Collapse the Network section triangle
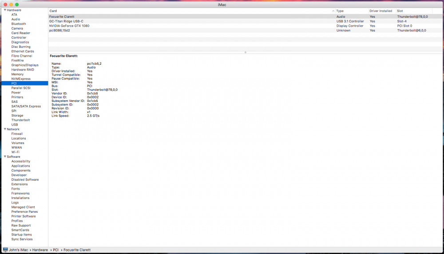This screenshot has width=444, height=254. click(5, 129)
